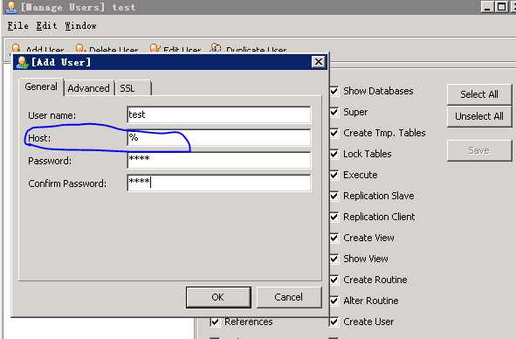Click the Add User dialog title icon
Viewport: 516px width, 339px height.
(x=22, y=62)
